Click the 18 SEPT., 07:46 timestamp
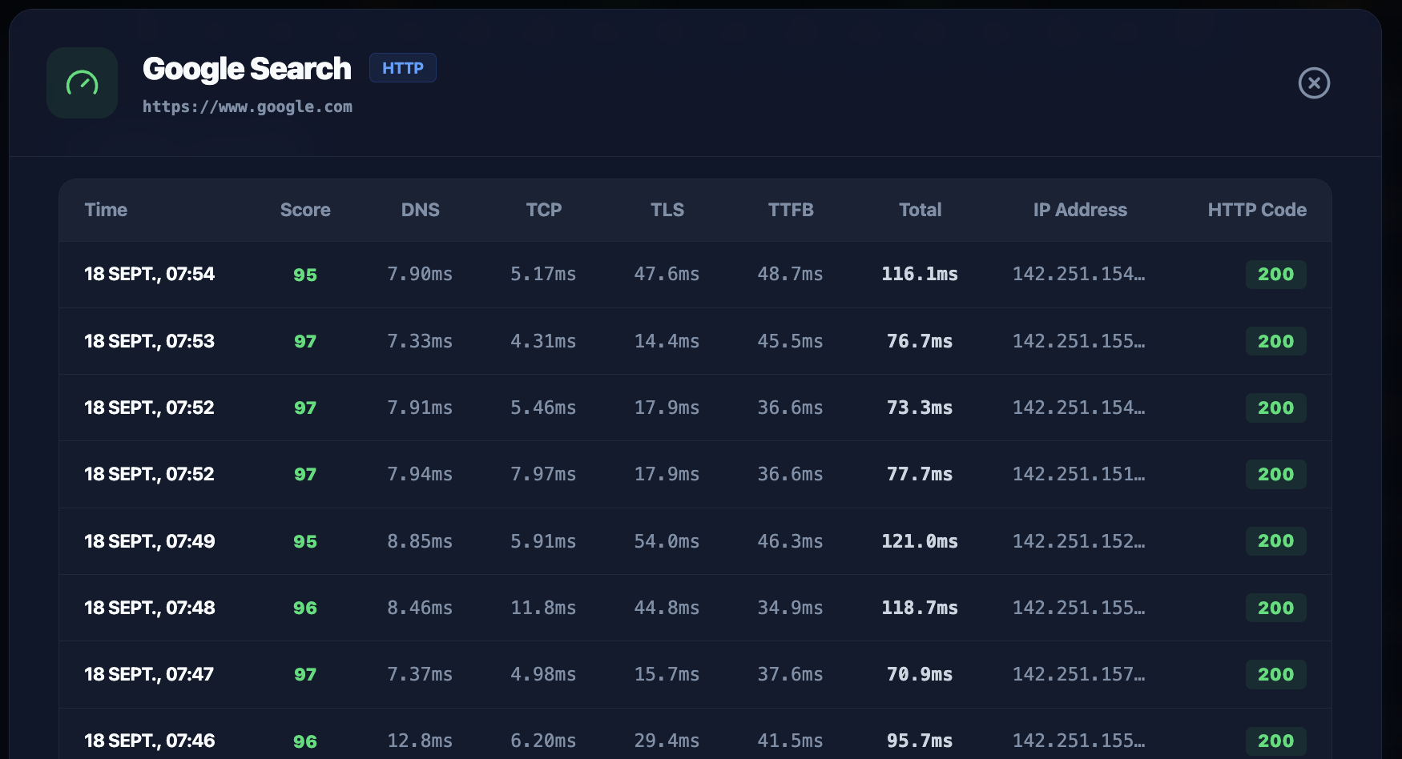 pos(150,741)
